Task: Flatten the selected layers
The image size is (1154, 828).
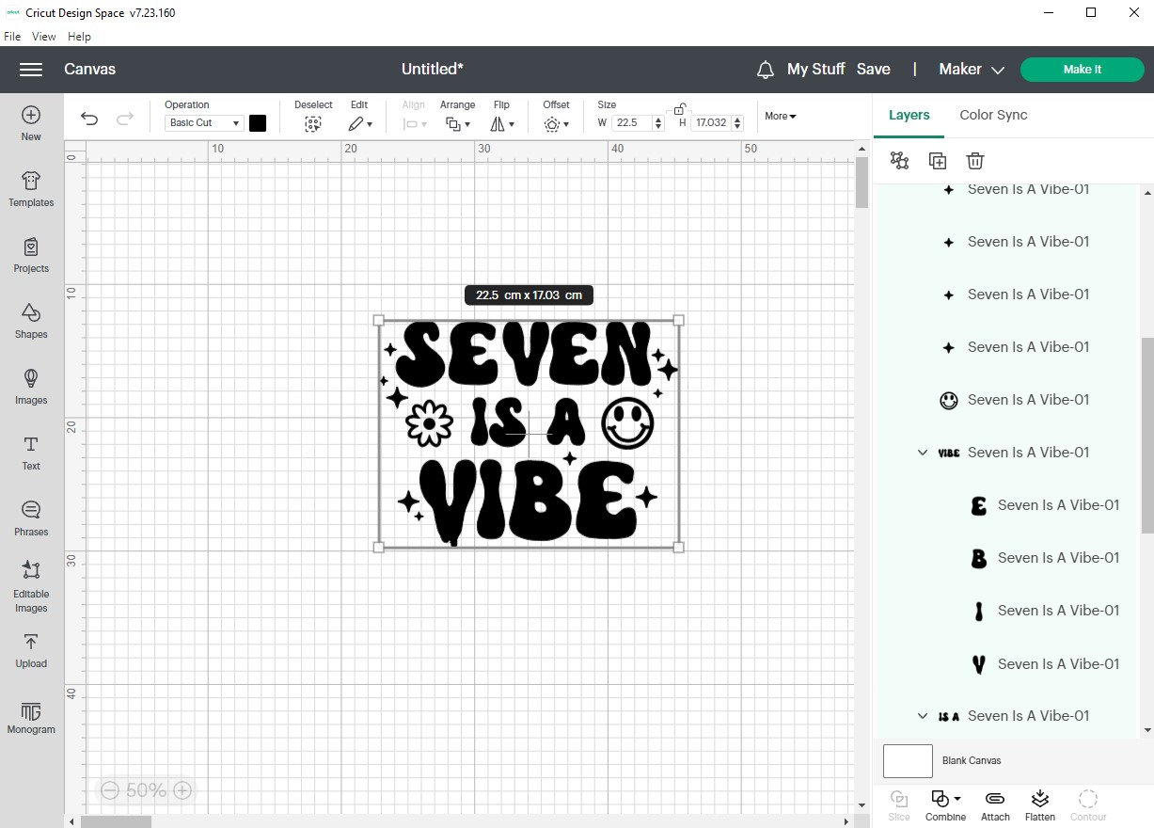Action: tap(1039, 802)
